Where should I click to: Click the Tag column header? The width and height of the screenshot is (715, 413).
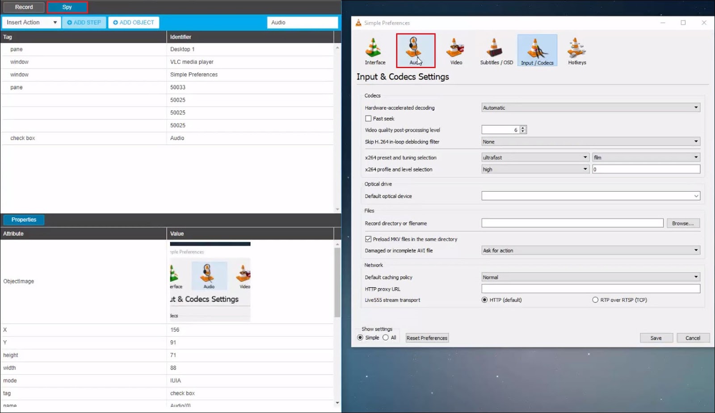(84, 37)
